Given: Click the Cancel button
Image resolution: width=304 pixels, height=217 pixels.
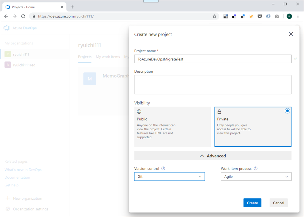Looking at the screenshot, I should click(x=278, y=203).
